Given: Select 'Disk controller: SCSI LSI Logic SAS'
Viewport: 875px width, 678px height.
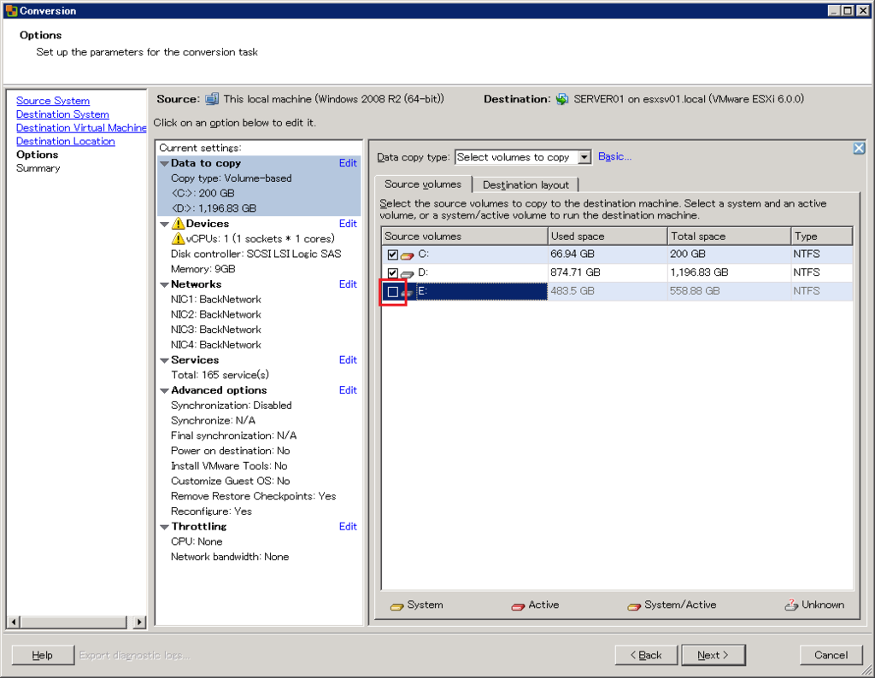Looking at the screenshot, I should (256, 254).
